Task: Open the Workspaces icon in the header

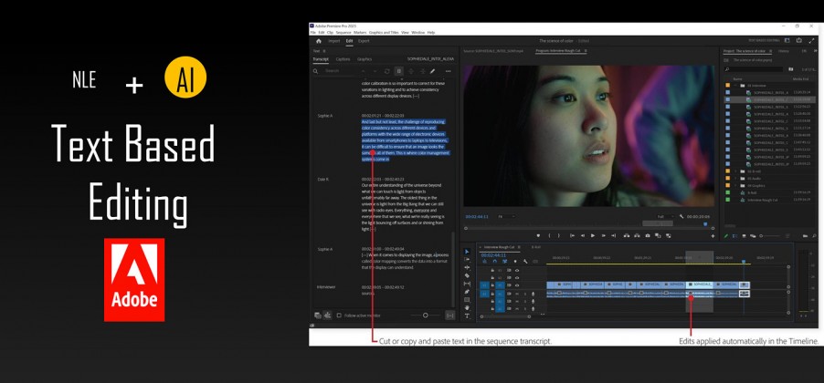Action: coord(787,40)
